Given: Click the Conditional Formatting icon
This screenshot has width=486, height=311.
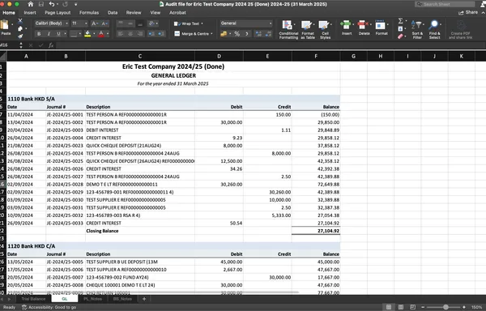Looking at the screenshot, I should [x=287, y=25].
